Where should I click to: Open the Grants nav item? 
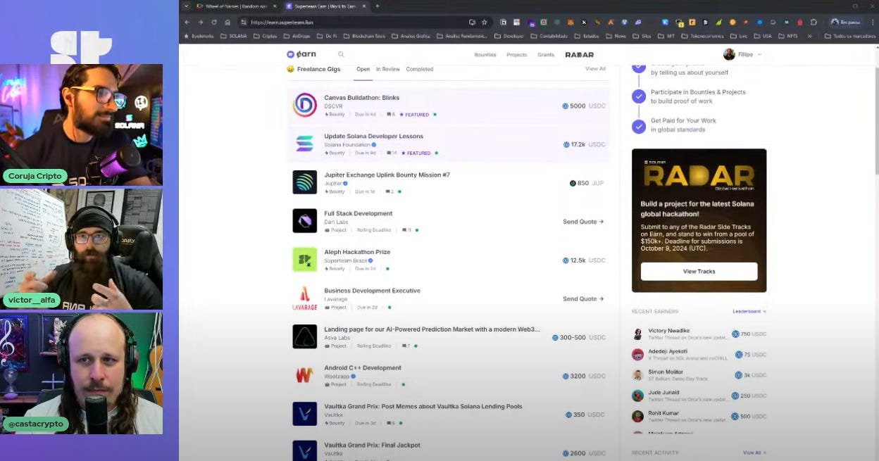point(546,54)
